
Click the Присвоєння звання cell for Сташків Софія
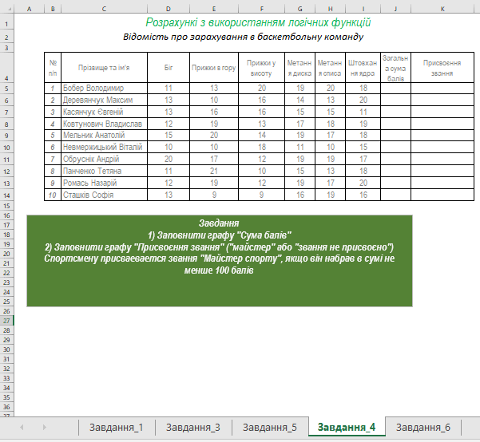pyautogui.click(x=442, y=195)
